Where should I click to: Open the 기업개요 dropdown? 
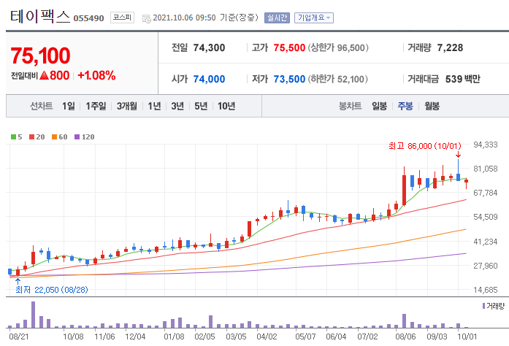pos(313,18)
